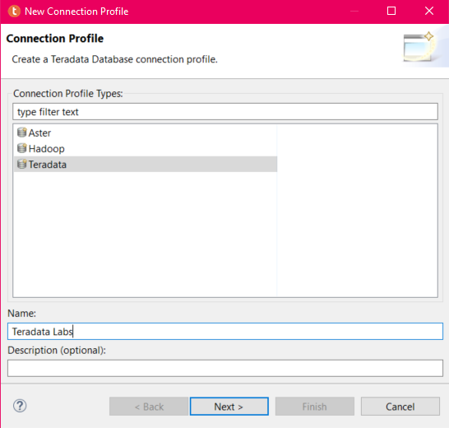
Task: Click the Cancel button
Action: point(400,407)
